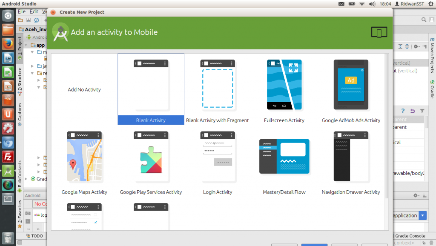Open the Gradle side tab
Screen dimensions: 436x246
[432, 89]
